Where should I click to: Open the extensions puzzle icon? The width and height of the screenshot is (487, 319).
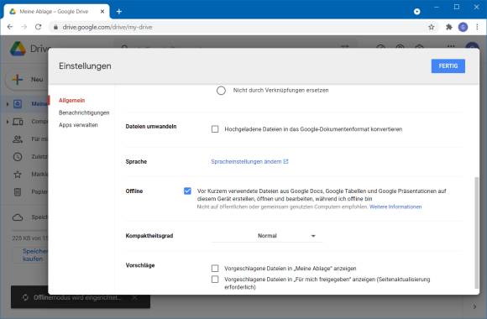449,27
